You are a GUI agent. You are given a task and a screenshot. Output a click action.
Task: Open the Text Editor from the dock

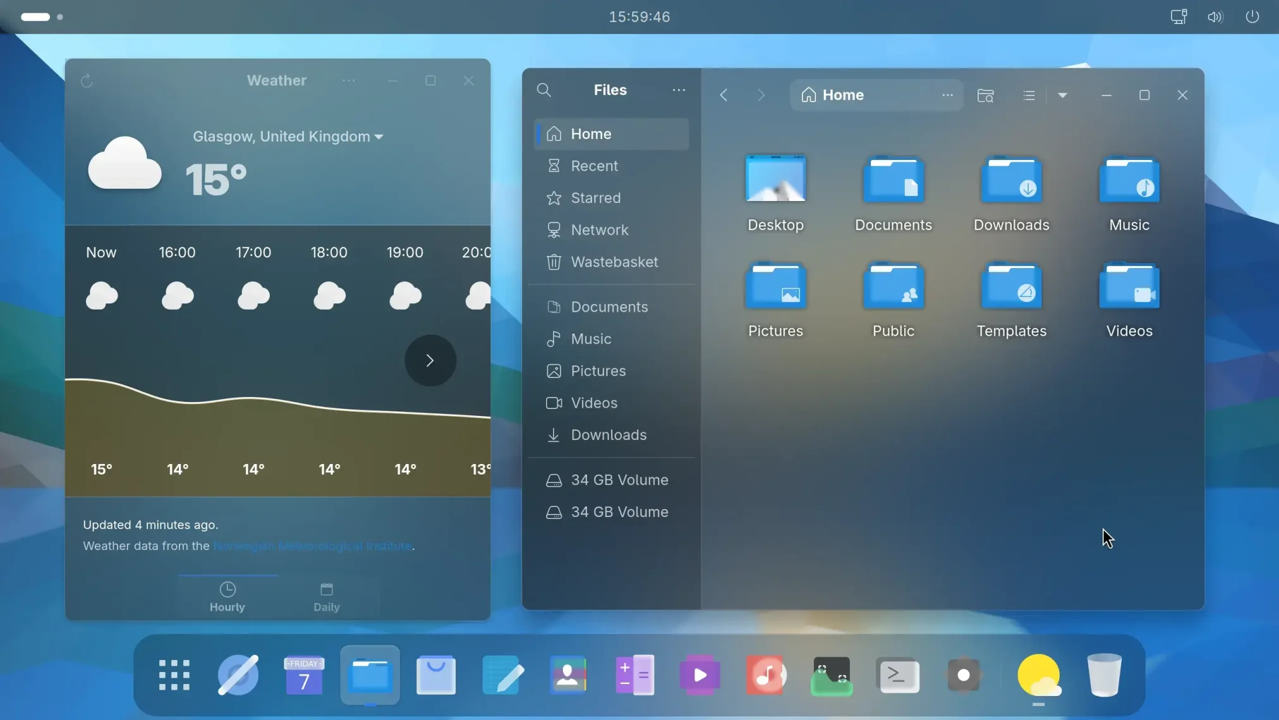tap(502, 674)
